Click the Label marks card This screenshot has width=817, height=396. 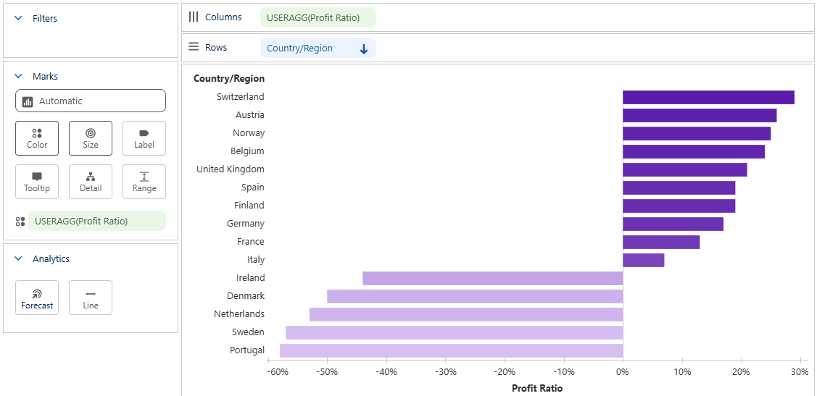click(x=144, y=138)
